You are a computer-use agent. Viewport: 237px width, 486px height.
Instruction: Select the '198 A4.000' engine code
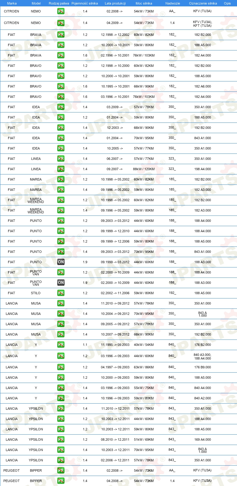tap(202, 169)
